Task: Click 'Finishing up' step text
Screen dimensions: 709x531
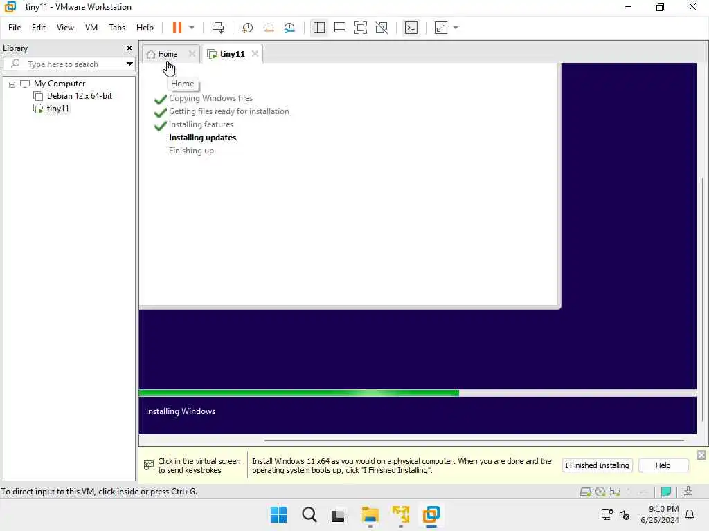Action: pos(191,151)
